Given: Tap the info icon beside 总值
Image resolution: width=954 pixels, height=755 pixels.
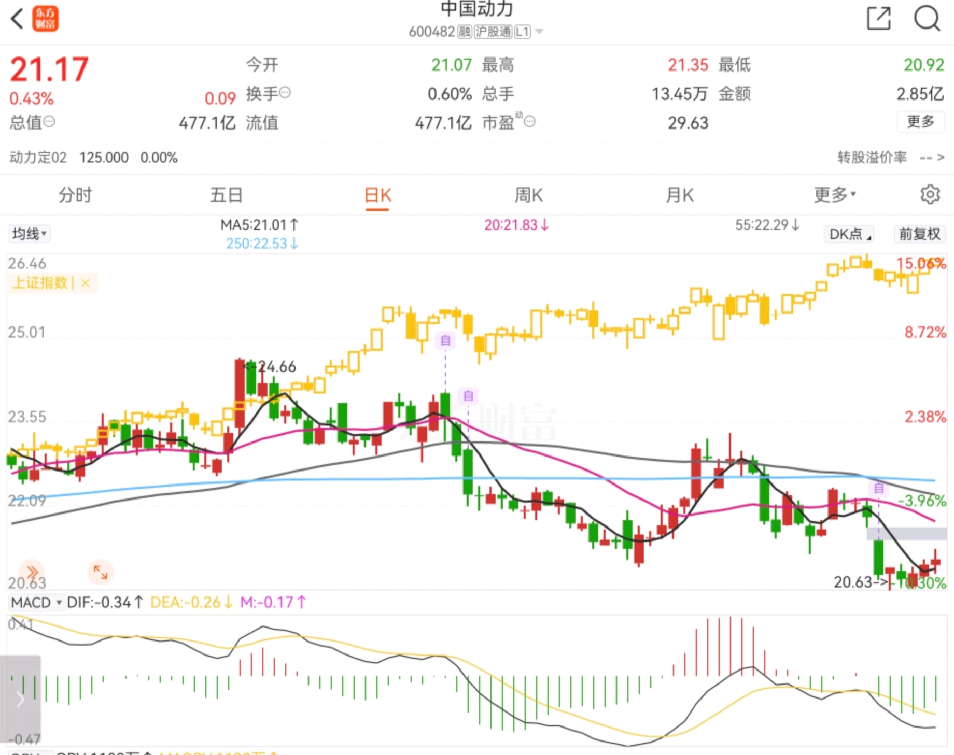Looking at the screenshot, I should click(x=49, y=122).
